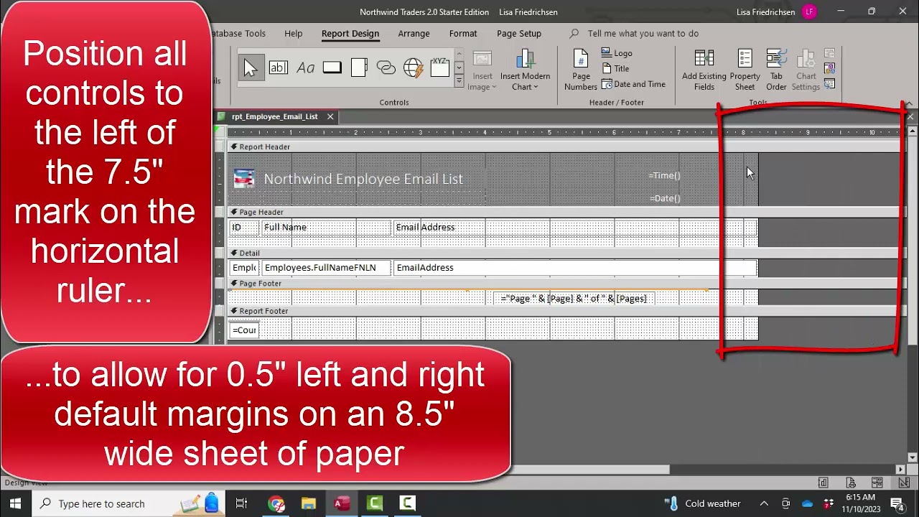919x517 pixels.
Task: Open Chrome from the Windows taskbar
Action: pyautogui.click(x=276, y=503)
